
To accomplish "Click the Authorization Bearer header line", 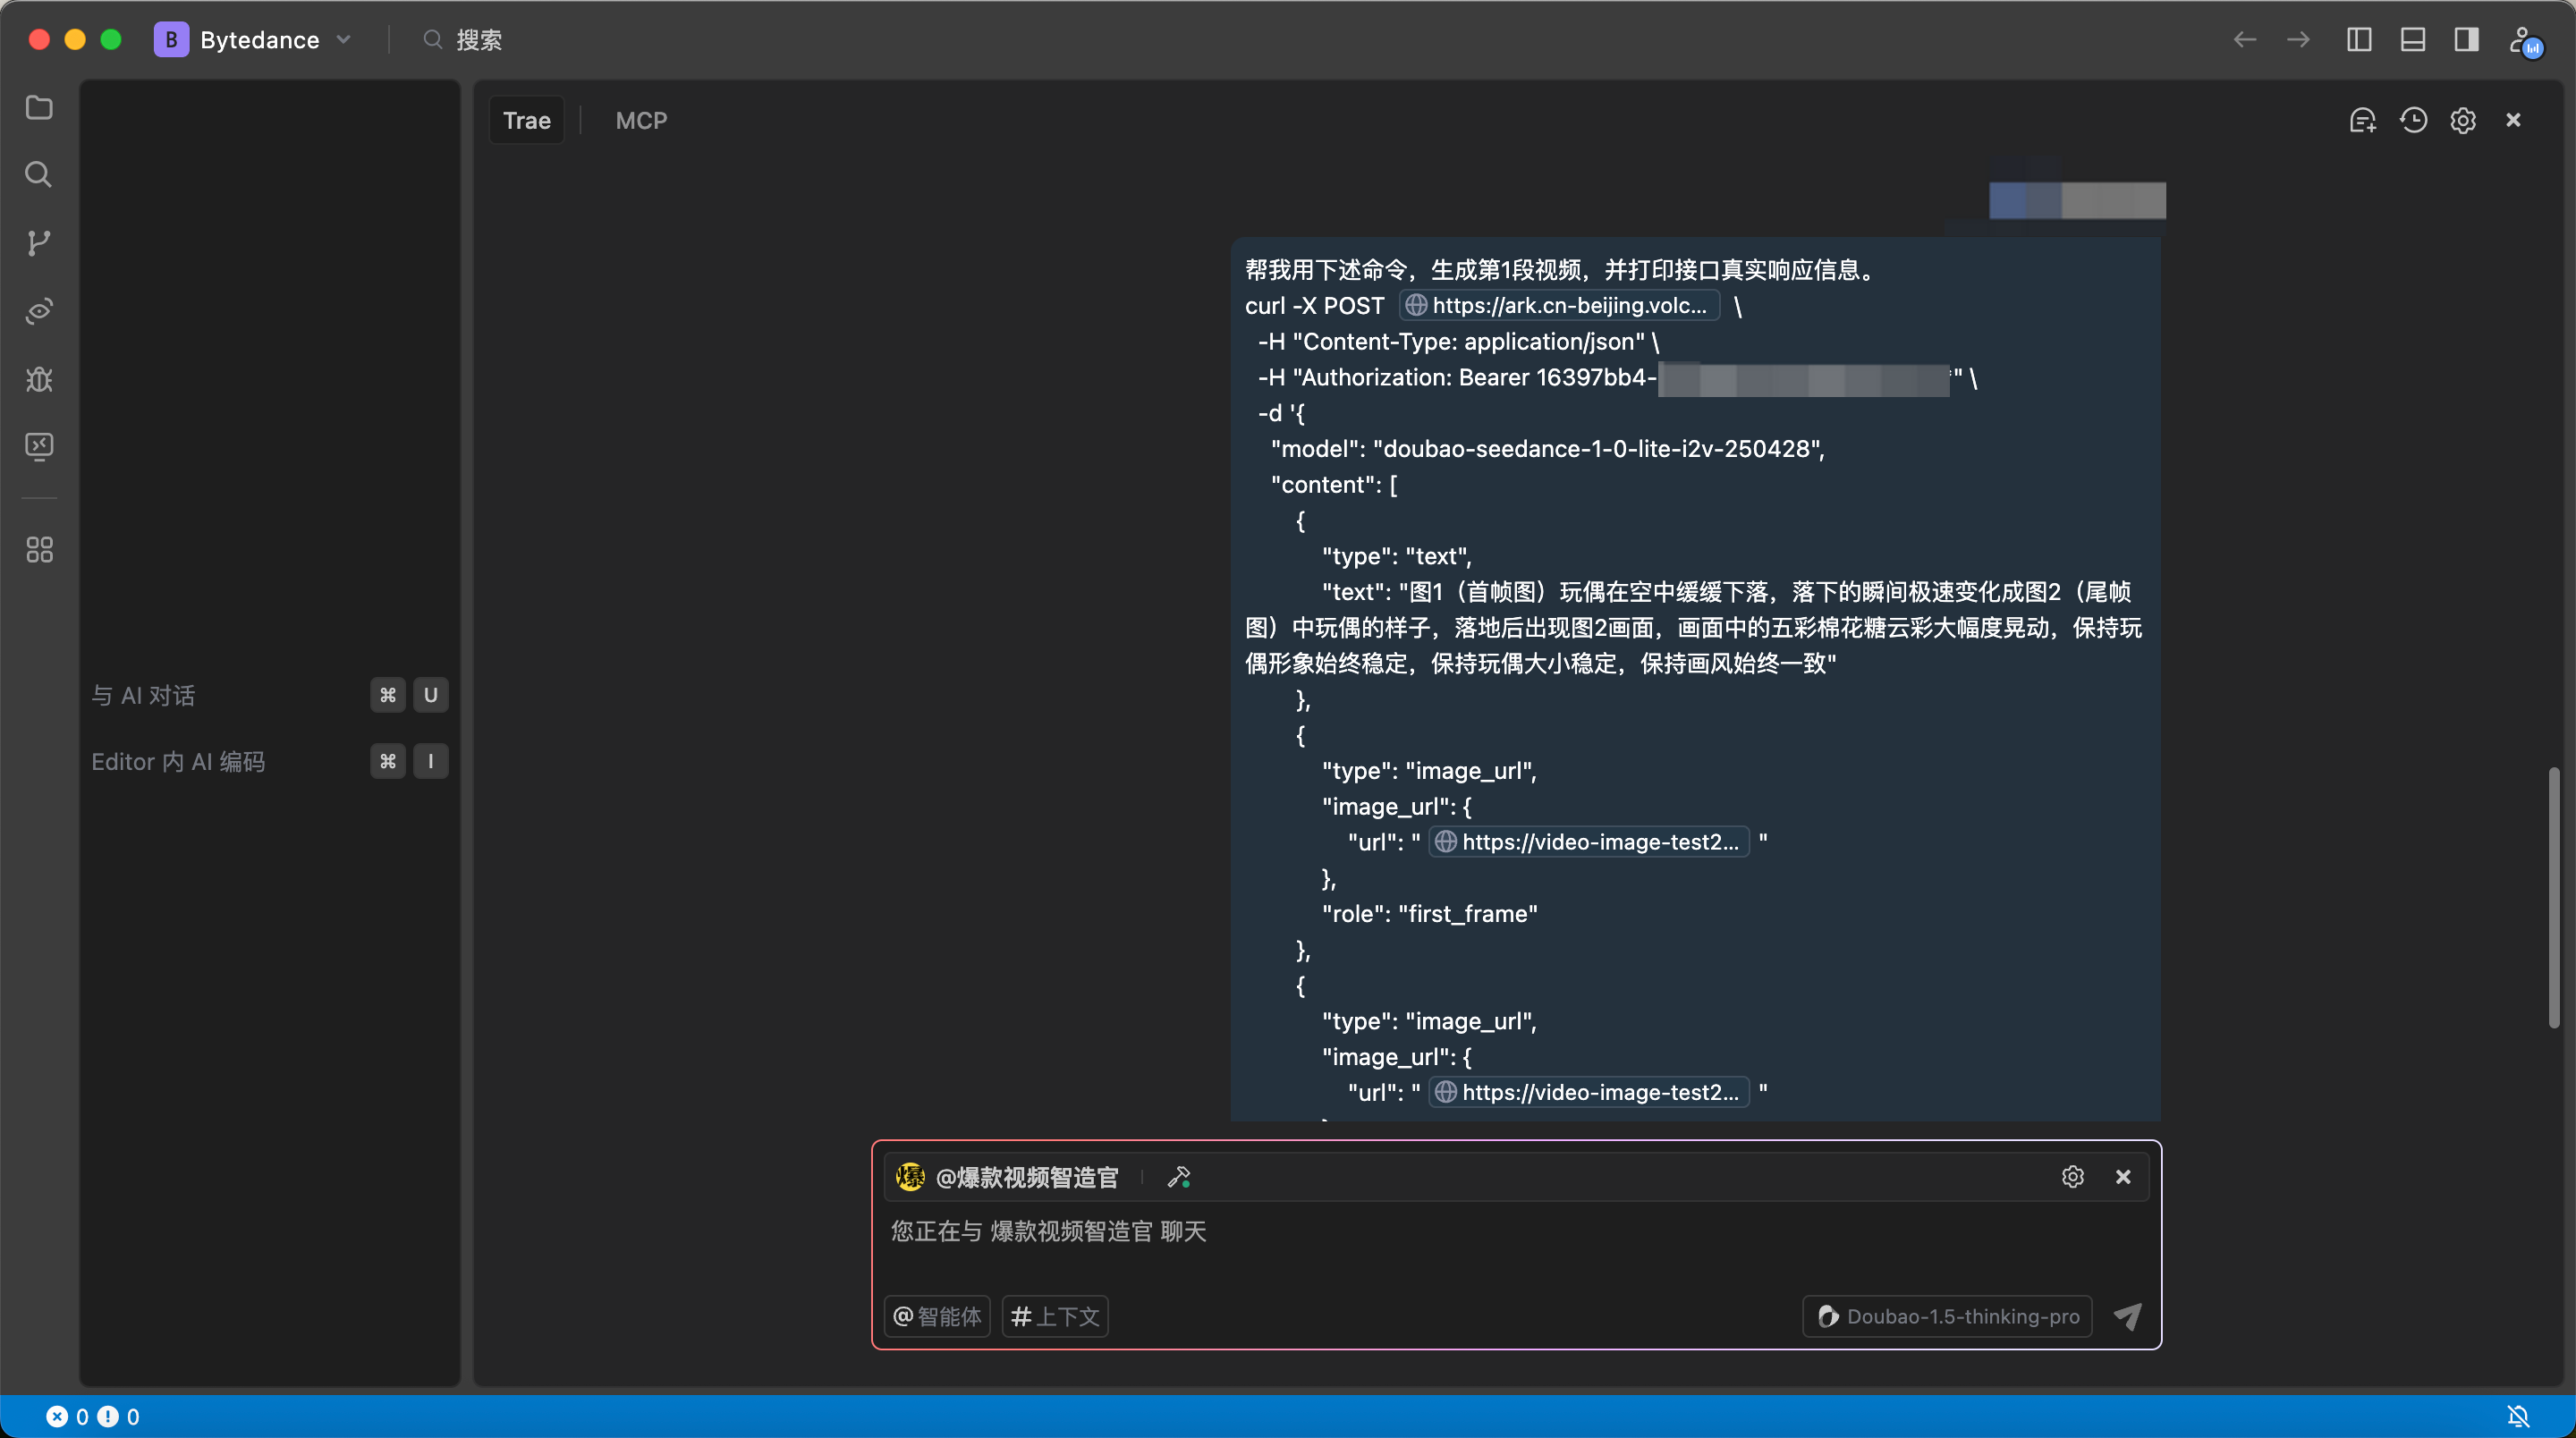I will click(1616, 377).
